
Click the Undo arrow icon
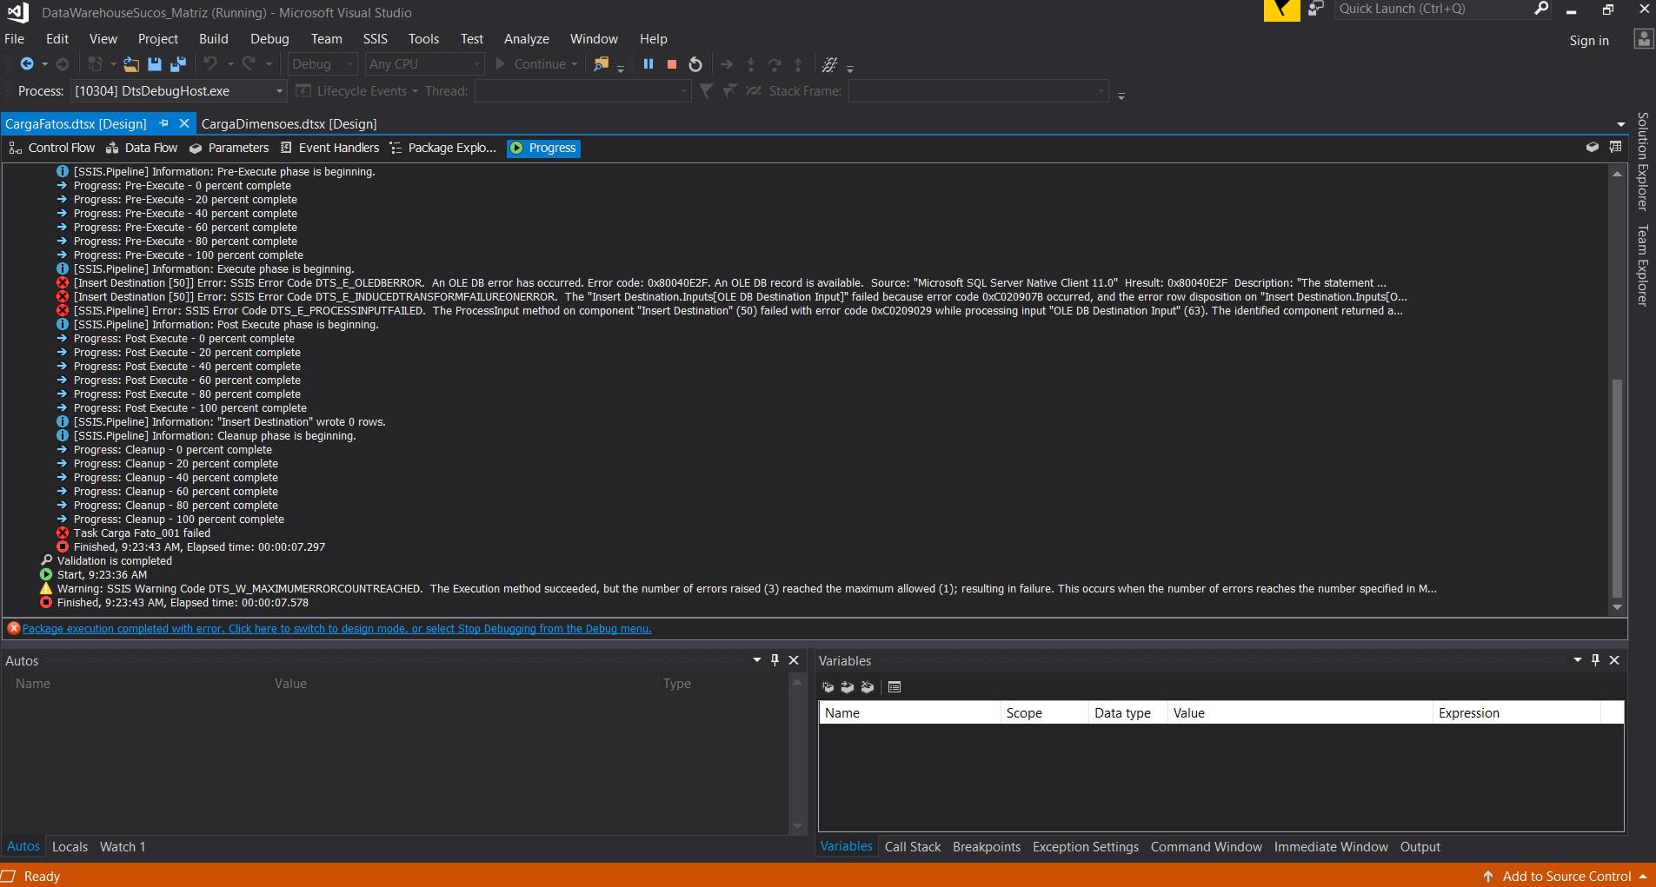[210, 64]
